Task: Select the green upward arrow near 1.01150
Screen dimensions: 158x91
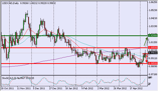Action: click(146, 41)
